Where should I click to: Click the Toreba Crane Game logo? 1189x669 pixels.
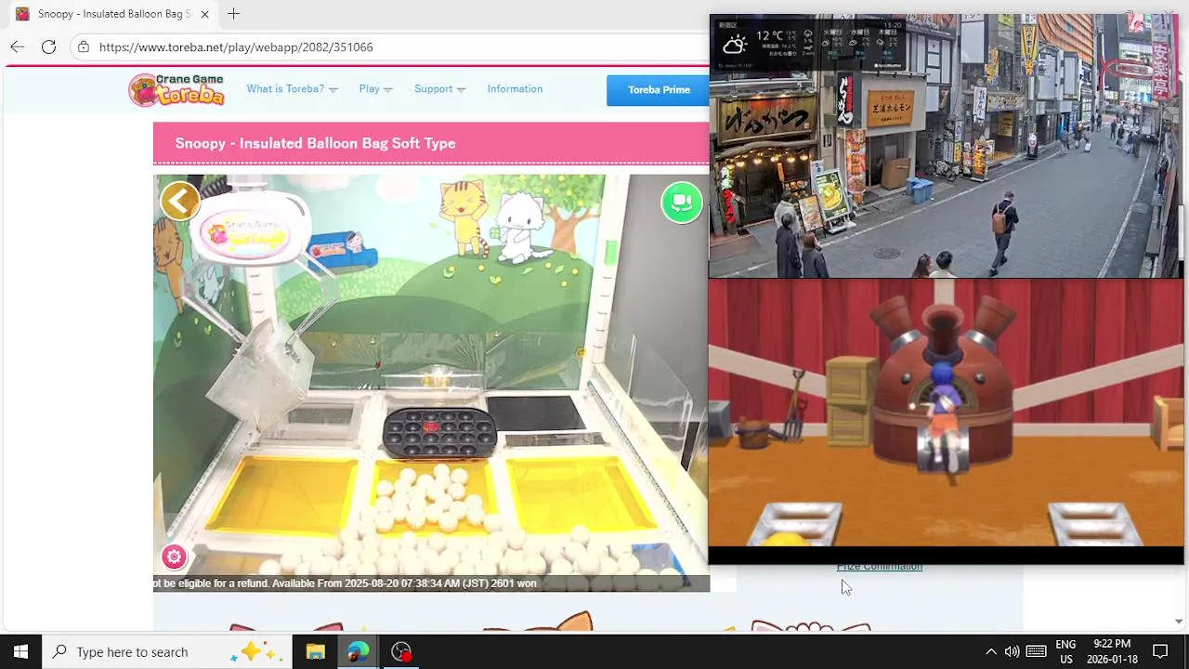pos(177,89)
